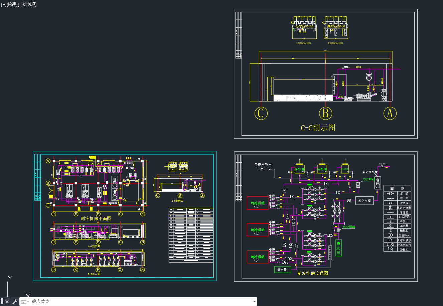Grab the command line grip handle
443x306 pixels.
[x=2, y=302]
